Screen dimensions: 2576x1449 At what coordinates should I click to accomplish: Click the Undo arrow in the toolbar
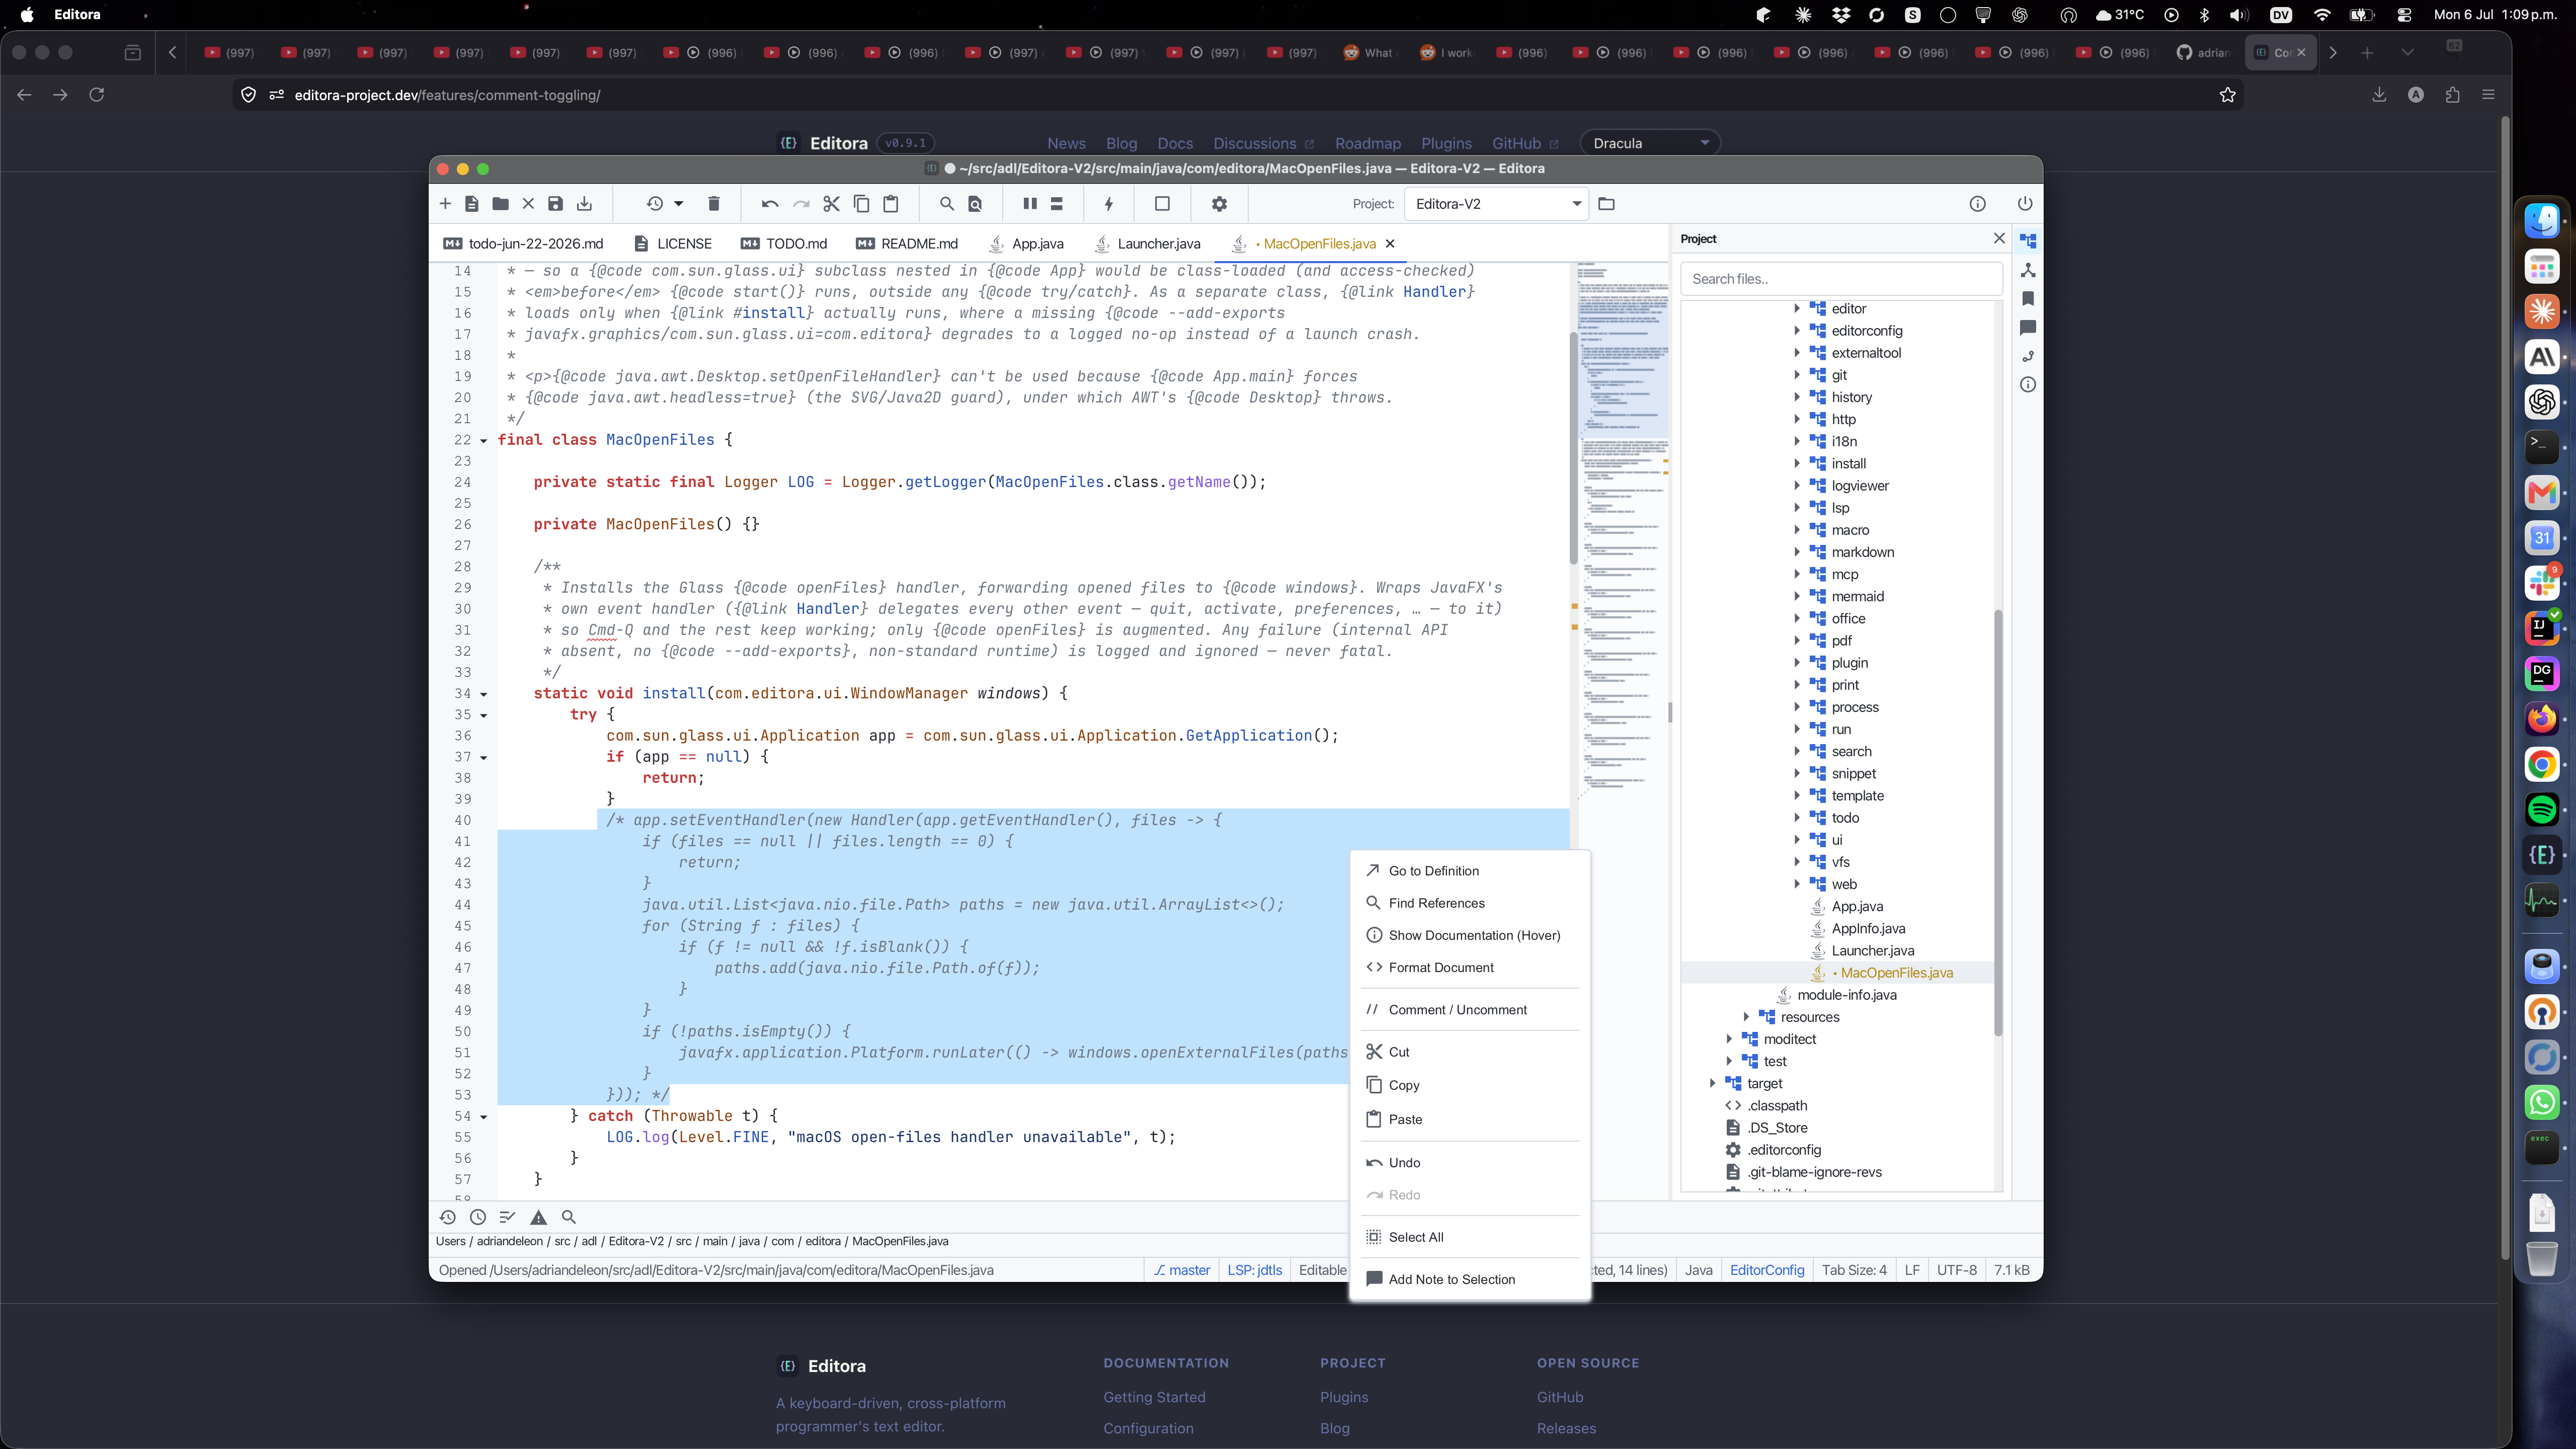point(769,204)
